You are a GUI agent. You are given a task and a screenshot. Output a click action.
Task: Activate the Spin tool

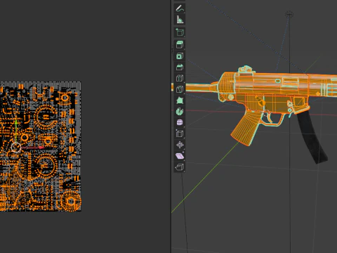180,112
